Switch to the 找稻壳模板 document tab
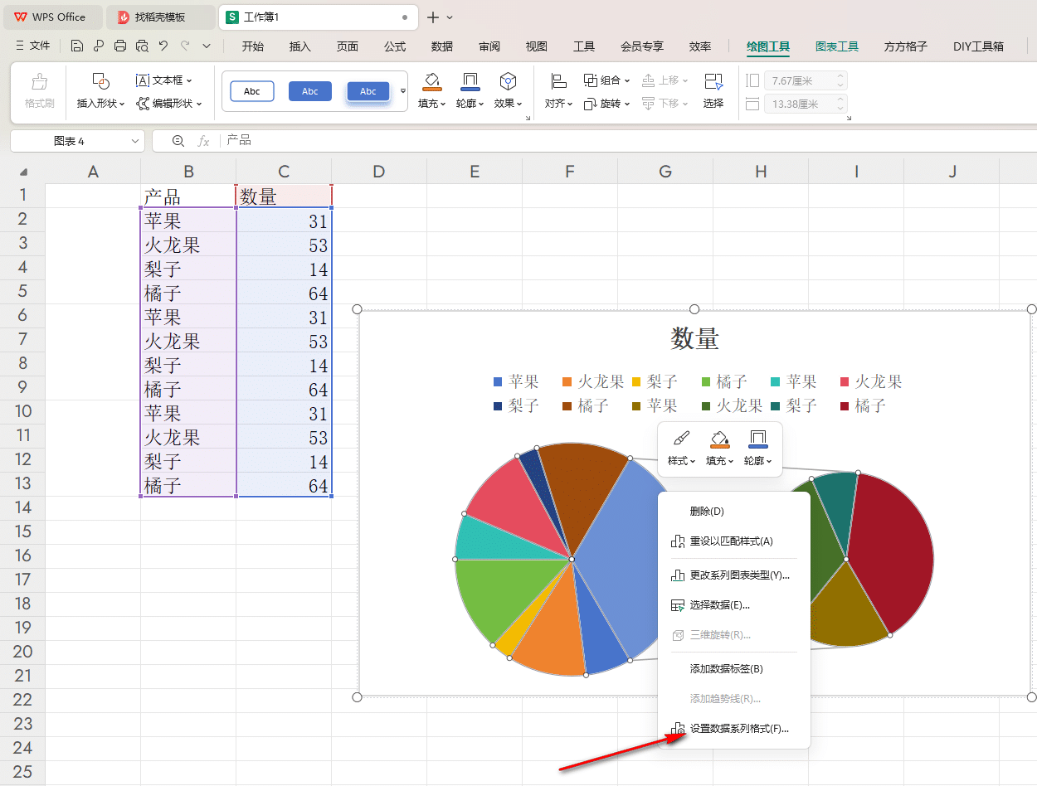 tap(160, 17)
